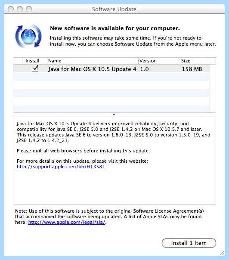The height and width of the screenshot is (260, 229).
Task: Click the "Please quit all web browsers" text
Action: [x=83, y=151]
